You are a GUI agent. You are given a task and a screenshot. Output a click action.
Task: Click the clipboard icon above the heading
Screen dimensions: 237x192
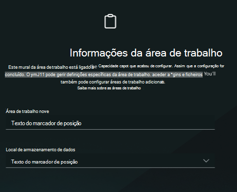coord(110,21)
